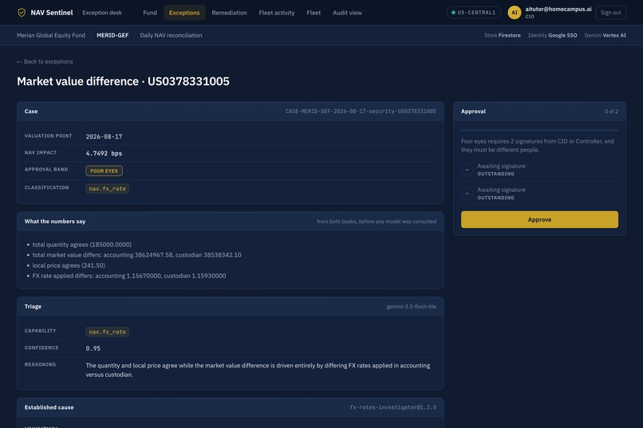Select the Exceptions tab
The height and width of the screenshot is (428, 643).
(184, 13)
